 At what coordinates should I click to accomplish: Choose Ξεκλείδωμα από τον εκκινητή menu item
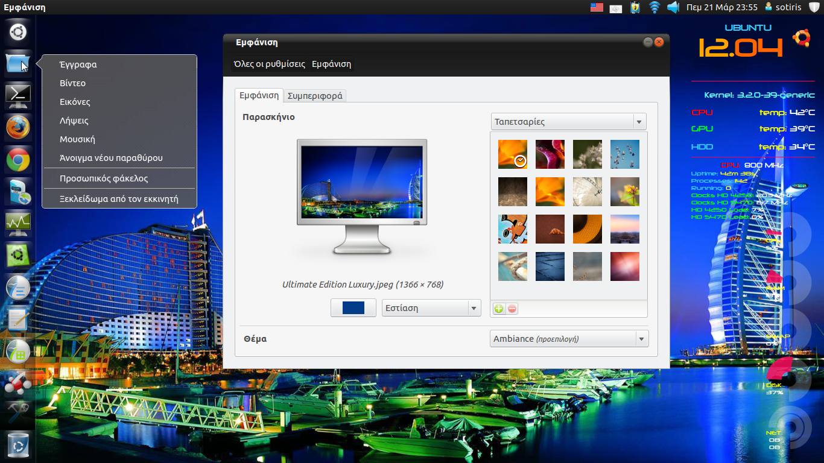pos(119,198)
